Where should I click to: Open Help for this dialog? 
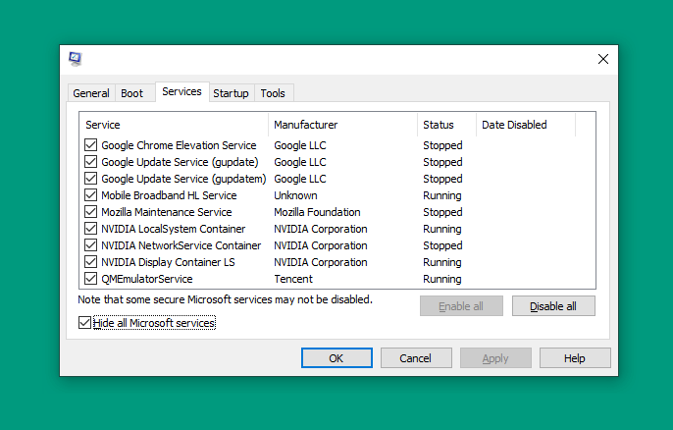(x=575, y=358)
